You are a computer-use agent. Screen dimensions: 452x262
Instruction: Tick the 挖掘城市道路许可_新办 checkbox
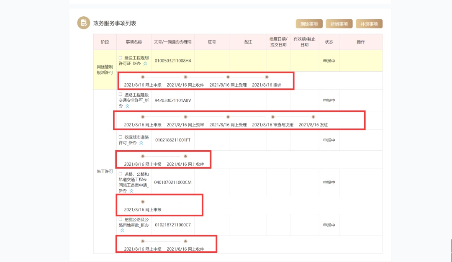[121, 137]
